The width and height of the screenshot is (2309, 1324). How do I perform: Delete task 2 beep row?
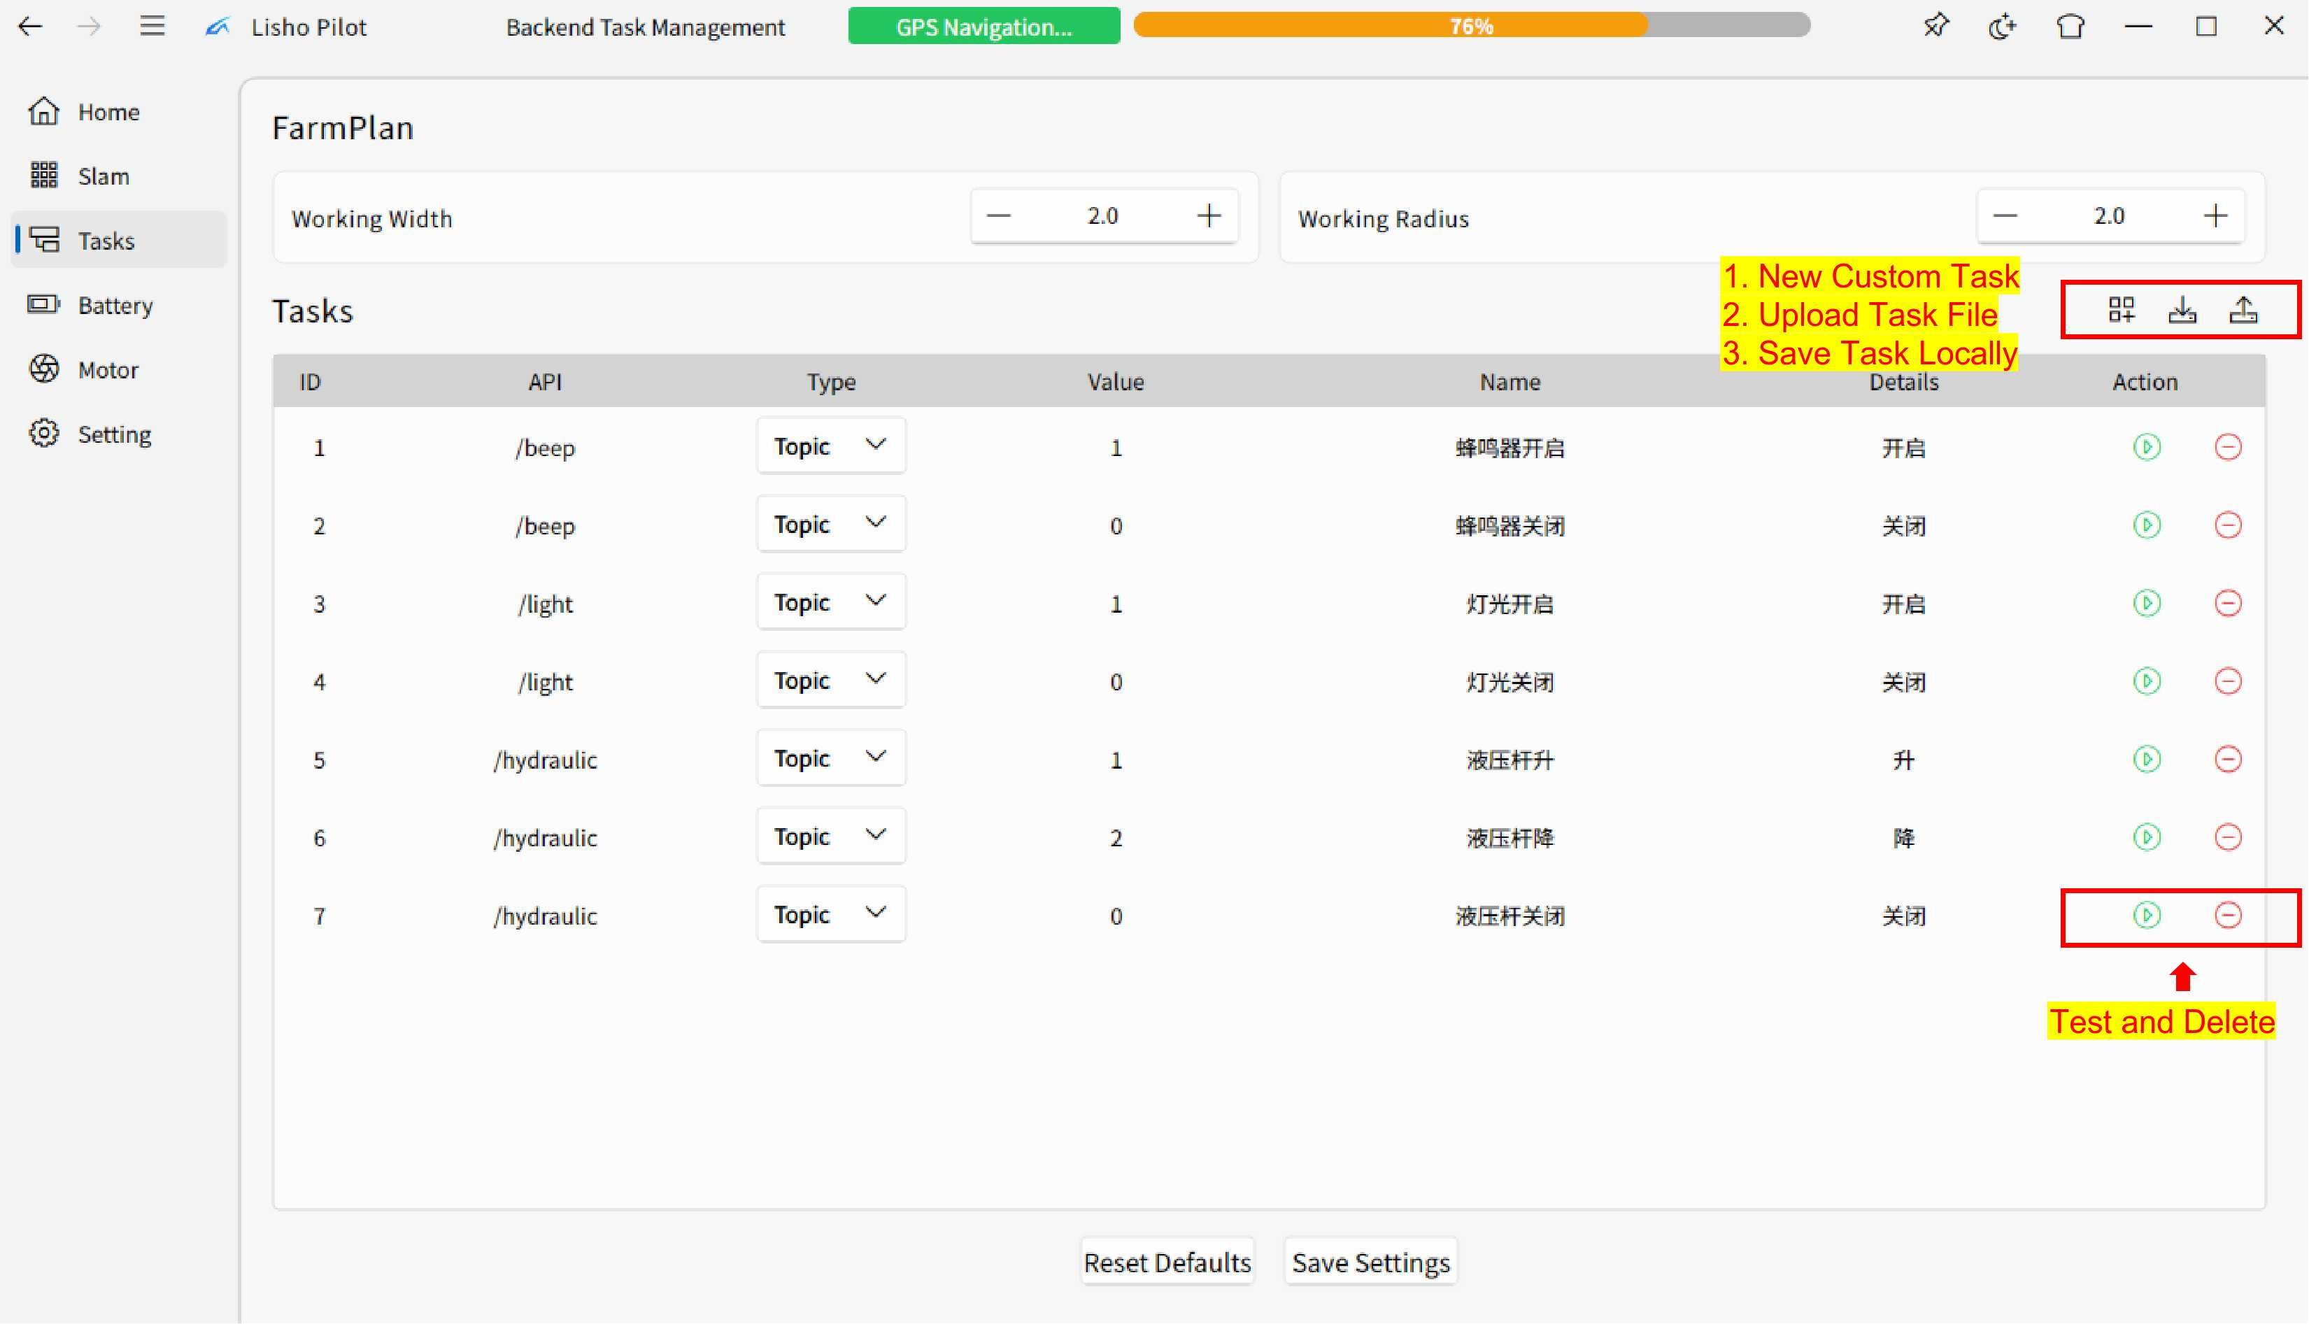pos(2228,525)
